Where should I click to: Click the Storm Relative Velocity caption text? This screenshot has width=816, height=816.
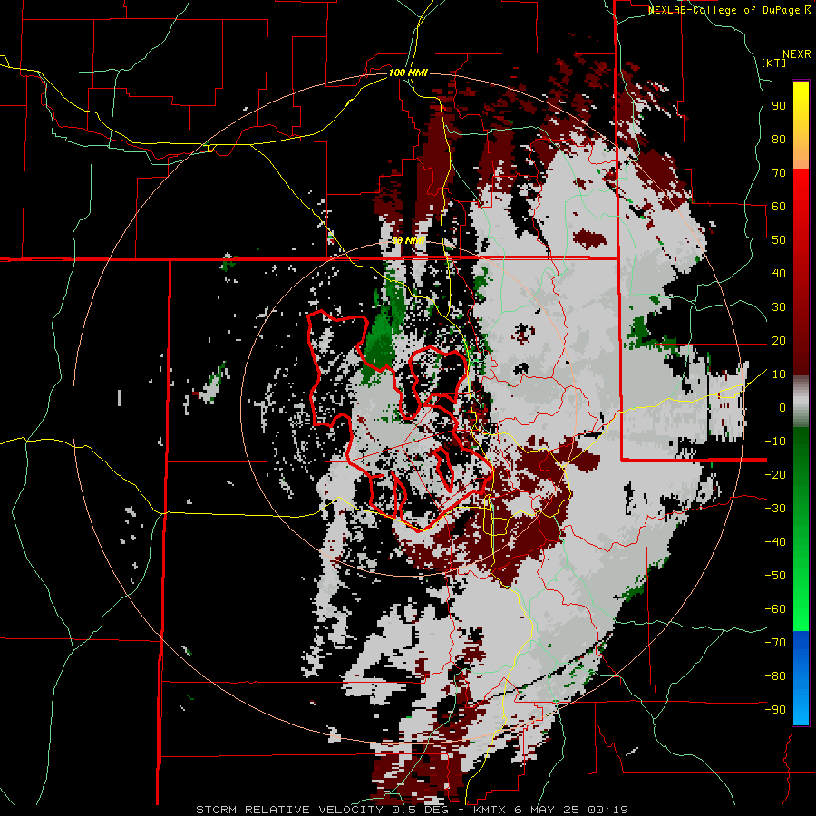coord(413,810)
